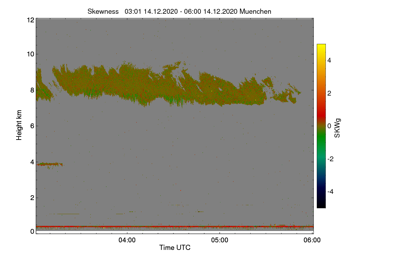Click the 6 km height tick label

[32, 126]
